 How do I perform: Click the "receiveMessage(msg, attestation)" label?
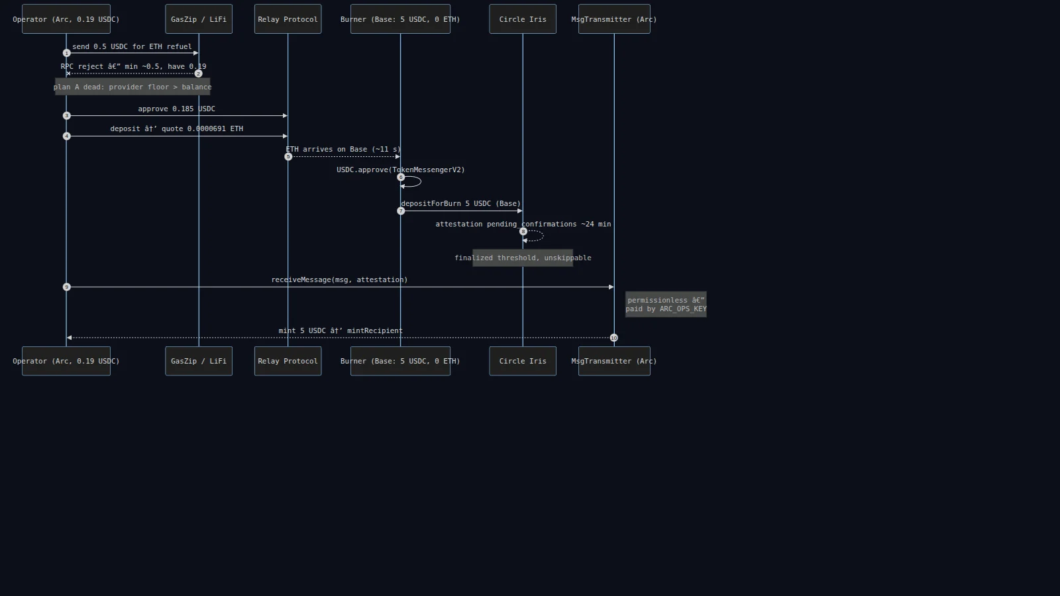pos(339,279)
